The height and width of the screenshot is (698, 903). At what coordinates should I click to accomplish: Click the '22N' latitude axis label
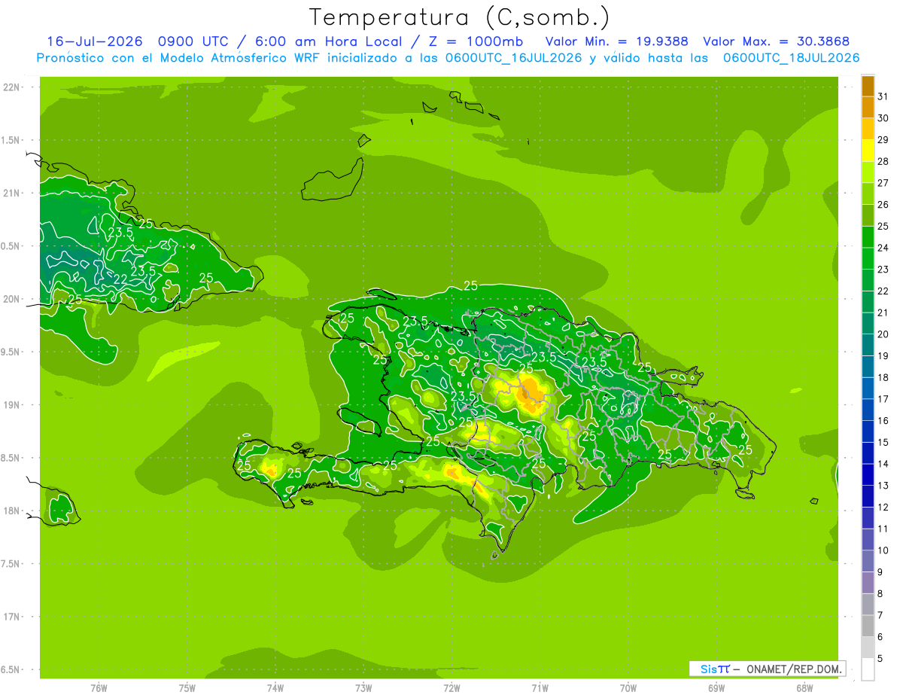click(x=13, y=87)
